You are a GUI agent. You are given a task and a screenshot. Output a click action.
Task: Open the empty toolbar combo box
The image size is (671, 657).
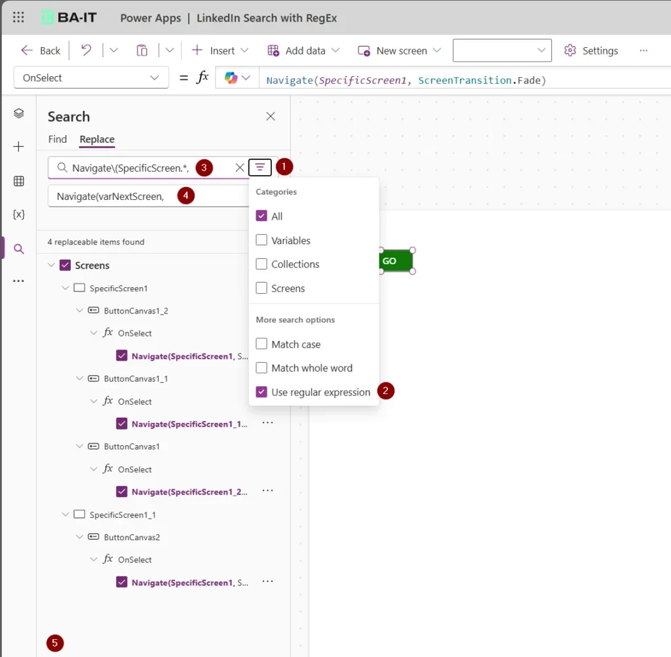coord(502,50)
